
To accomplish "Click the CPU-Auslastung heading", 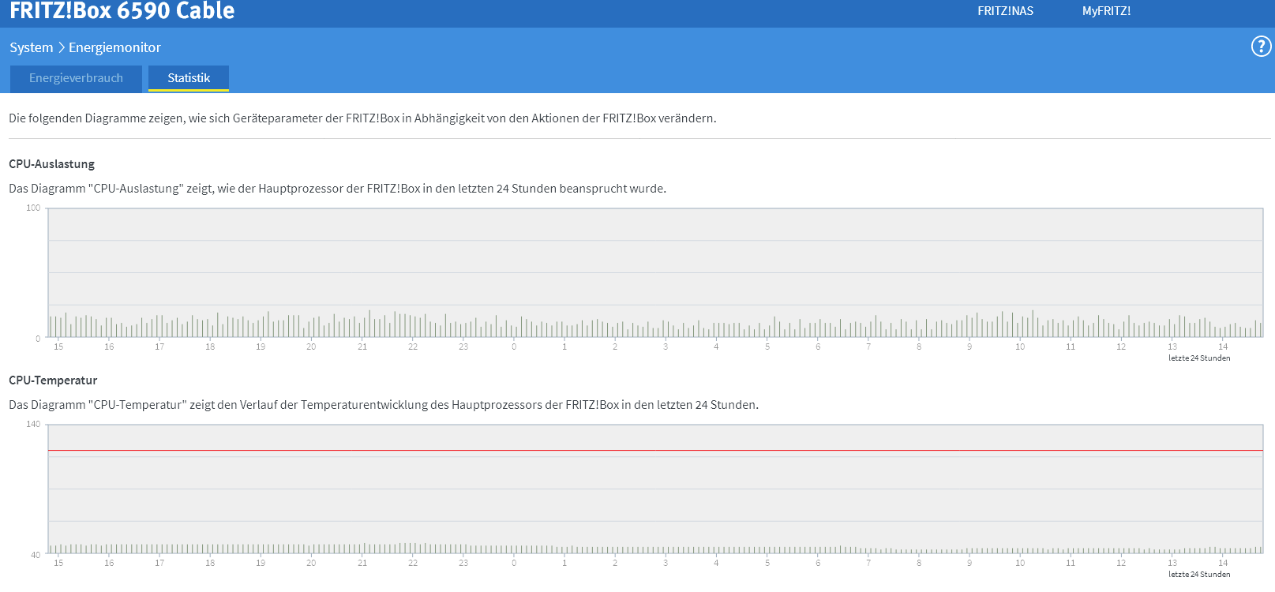I will [x=51, y=164].
